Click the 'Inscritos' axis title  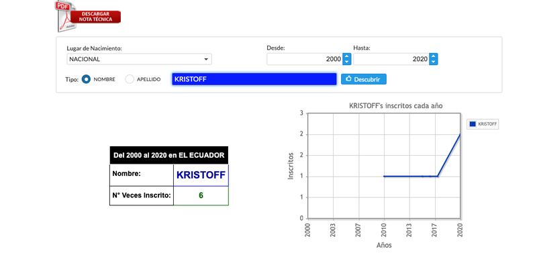coord(291,166)
